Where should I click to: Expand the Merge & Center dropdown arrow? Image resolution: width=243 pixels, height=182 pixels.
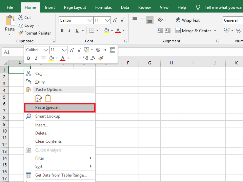click(215, 31)
